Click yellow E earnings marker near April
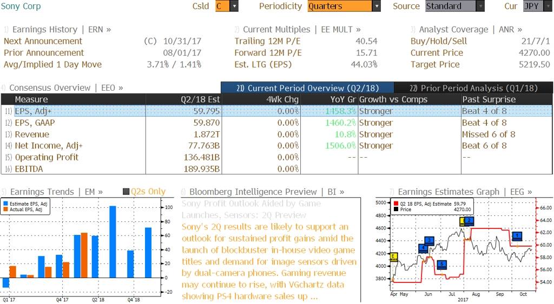This screenshot has height=304, width=554. coord(393,257)
